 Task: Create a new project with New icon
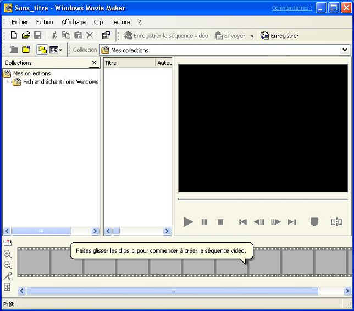14,35
